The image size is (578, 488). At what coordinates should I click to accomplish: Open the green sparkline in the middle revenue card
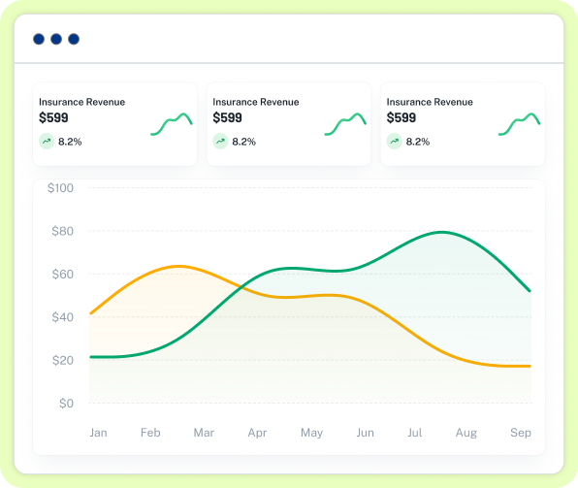[x=345, y=124]
